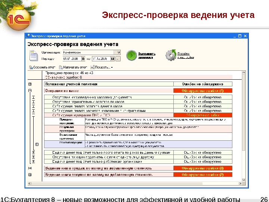
Task: Click the Предмет контроля label cell
Action: tap(65, 121)
